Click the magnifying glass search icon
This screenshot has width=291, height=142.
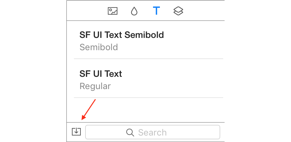130,132
